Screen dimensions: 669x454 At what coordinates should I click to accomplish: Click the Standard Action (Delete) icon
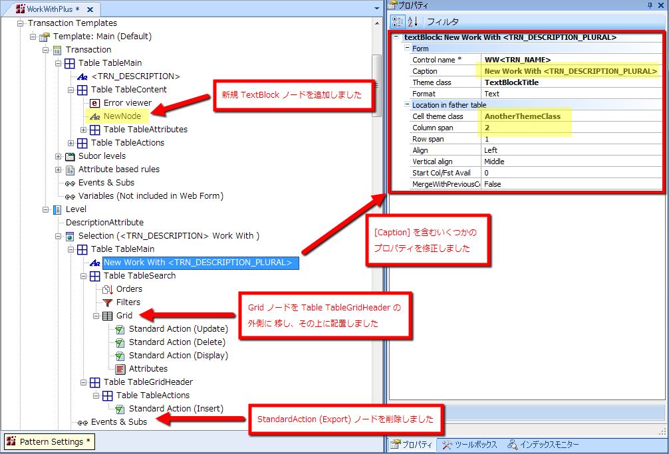point(120,342)
